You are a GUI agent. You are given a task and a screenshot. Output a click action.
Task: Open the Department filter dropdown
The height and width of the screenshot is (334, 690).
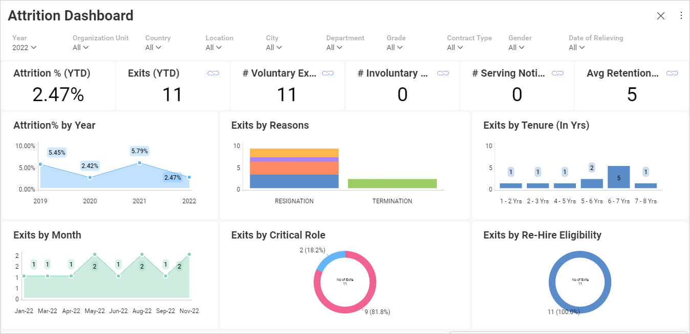333,47
